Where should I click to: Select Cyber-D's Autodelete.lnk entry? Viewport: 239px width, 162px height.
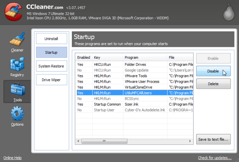134,110
